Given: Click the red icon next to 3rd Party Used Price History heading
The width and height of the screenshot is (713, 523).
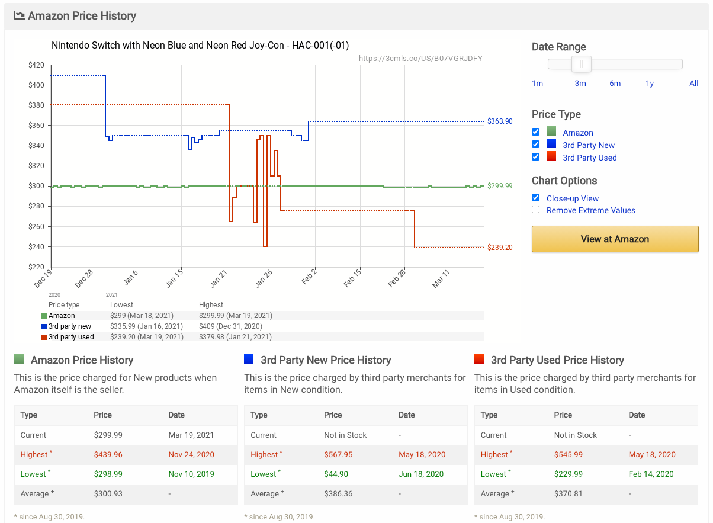Looking at the screenshot, I should click(480, 360).
